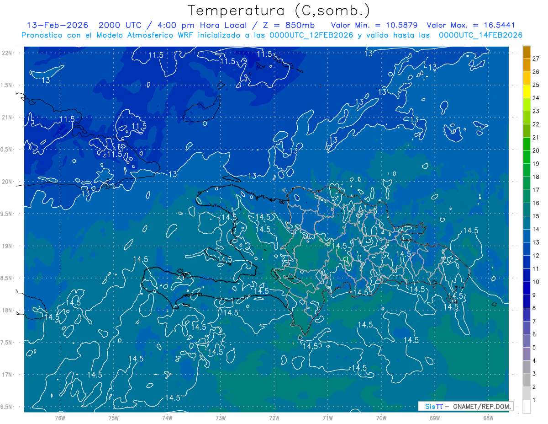Click the color legend value '10'
Image resolution: width=548 pixels, height=424 pixels.
[x=537, y=282]
